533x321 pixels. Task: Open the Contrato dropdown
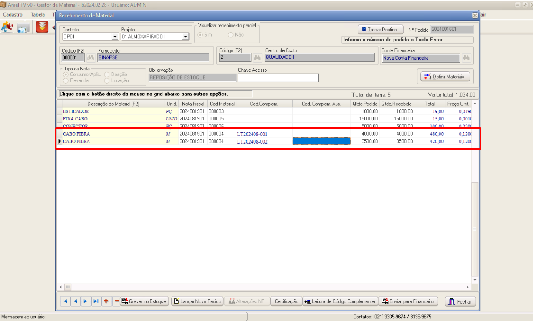115,37
